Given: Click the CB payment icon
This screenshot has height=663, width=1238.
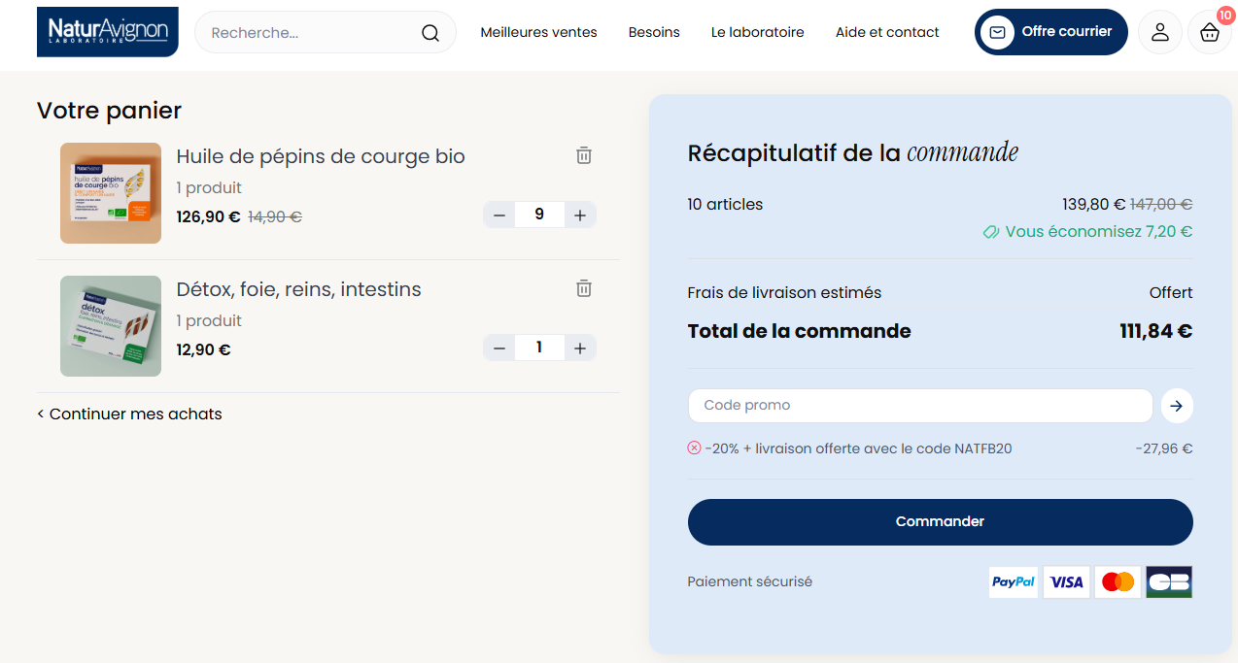Looking at the screenshot, I should coord(1168,581).
